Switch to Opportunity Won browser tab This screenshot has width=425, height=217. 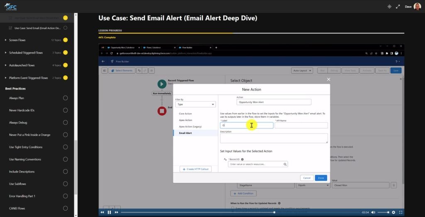coord(123,47)
